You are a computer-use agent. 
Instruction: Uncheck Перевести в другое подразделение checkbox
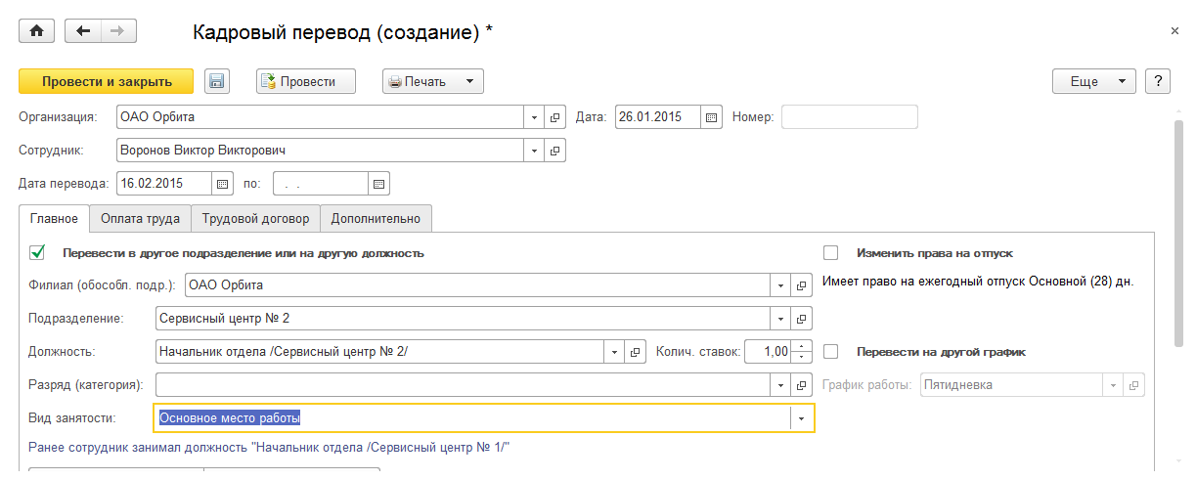click(38, 252)
